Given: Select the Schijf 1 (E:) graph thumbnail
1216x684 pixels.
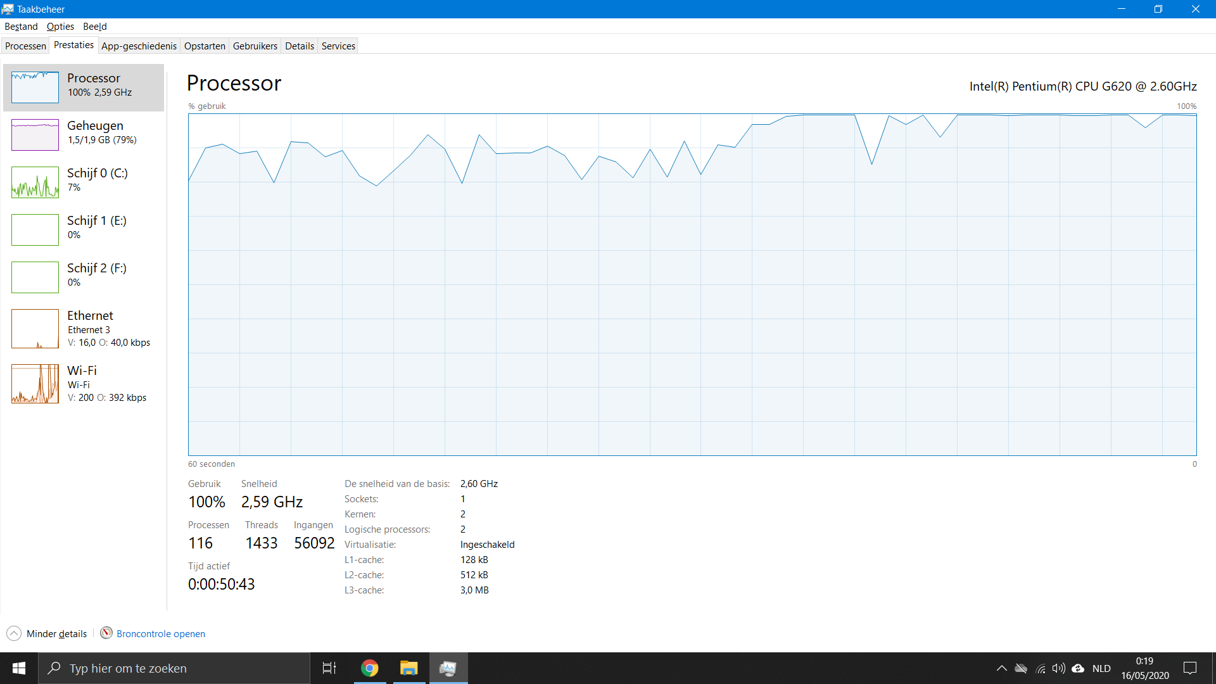Looking at the screenshot, I should pos(35,230).
